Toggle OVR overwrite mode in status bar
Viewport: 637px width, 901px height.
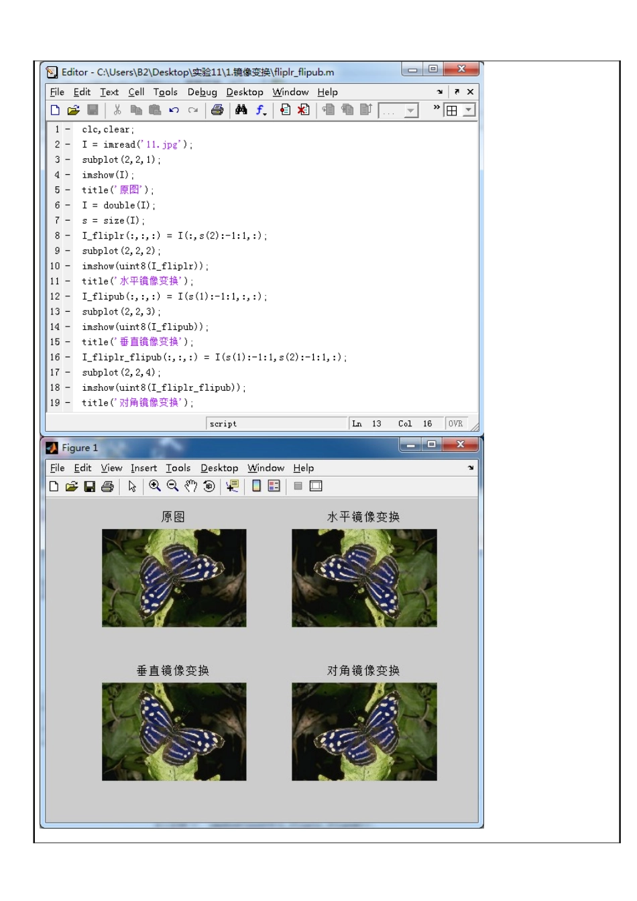pyautogui.click(x=456, y=424)
